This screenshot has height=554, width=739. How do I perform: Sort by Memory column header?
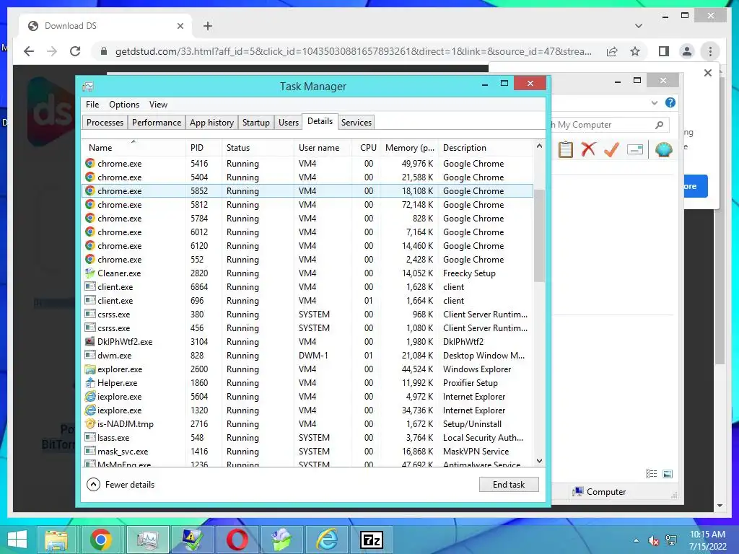coord(409,147)
